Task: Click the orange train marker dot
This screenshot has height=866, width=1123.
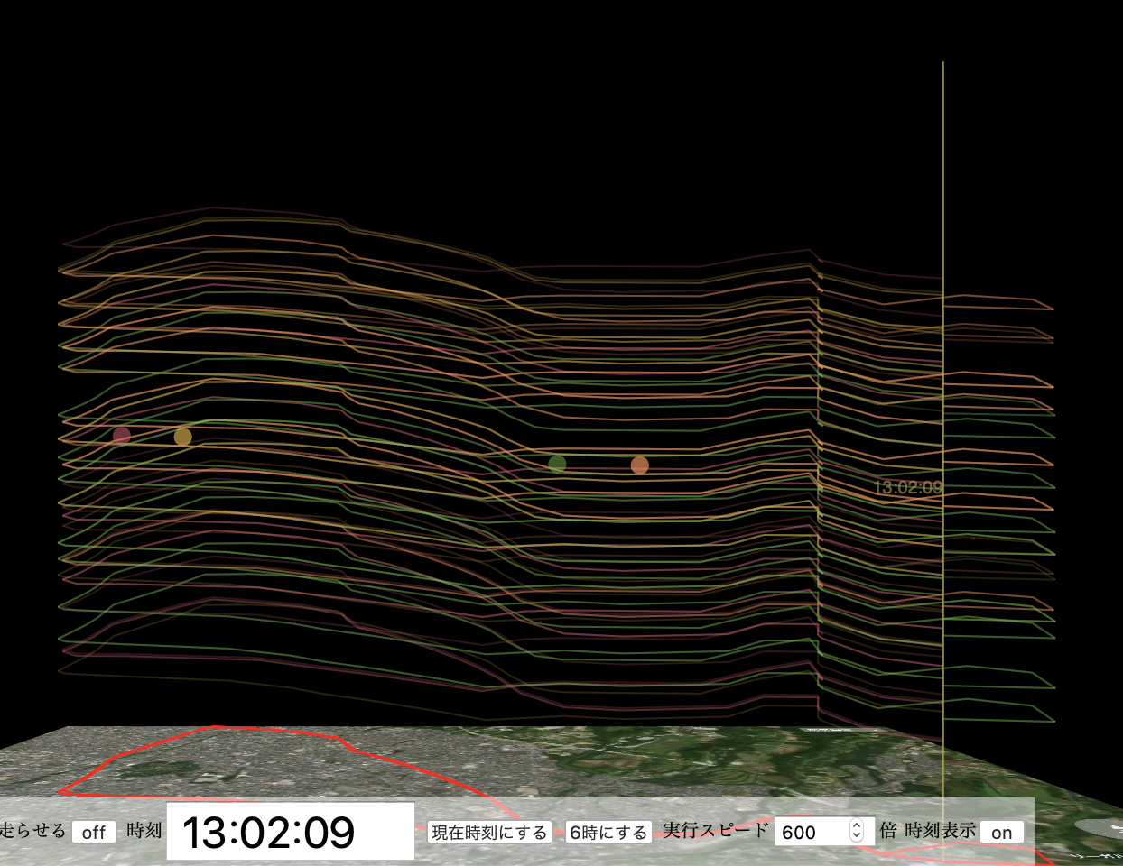Action: 640,465
